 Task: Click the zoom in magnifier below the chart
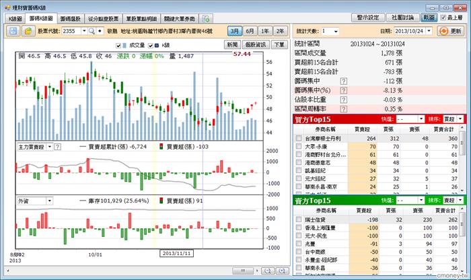coord(282,271)
